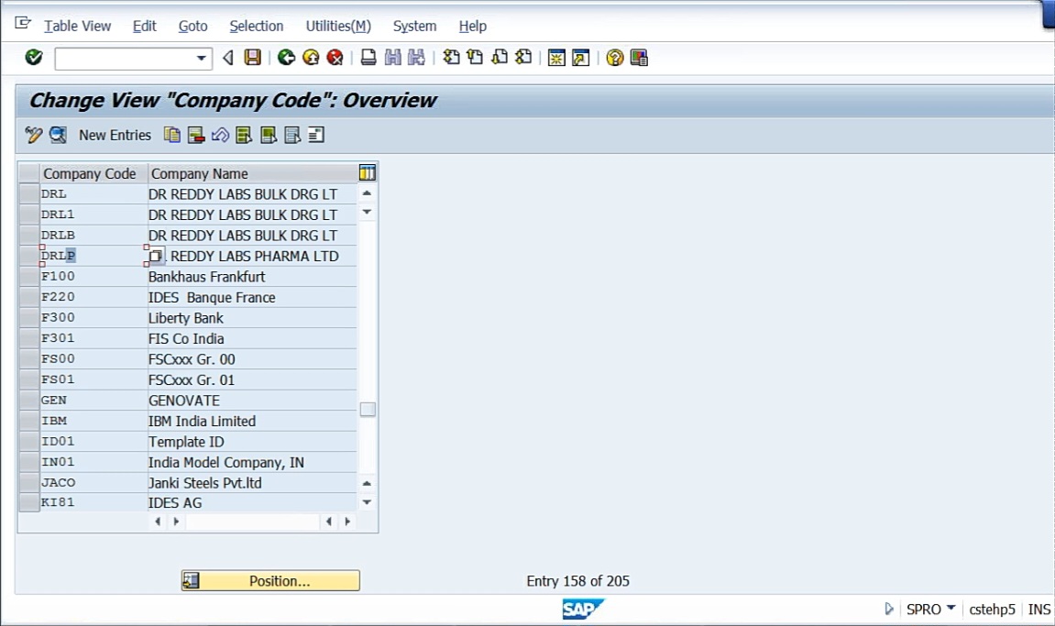
Task: Open the System menu
Action: click(414, 27)
